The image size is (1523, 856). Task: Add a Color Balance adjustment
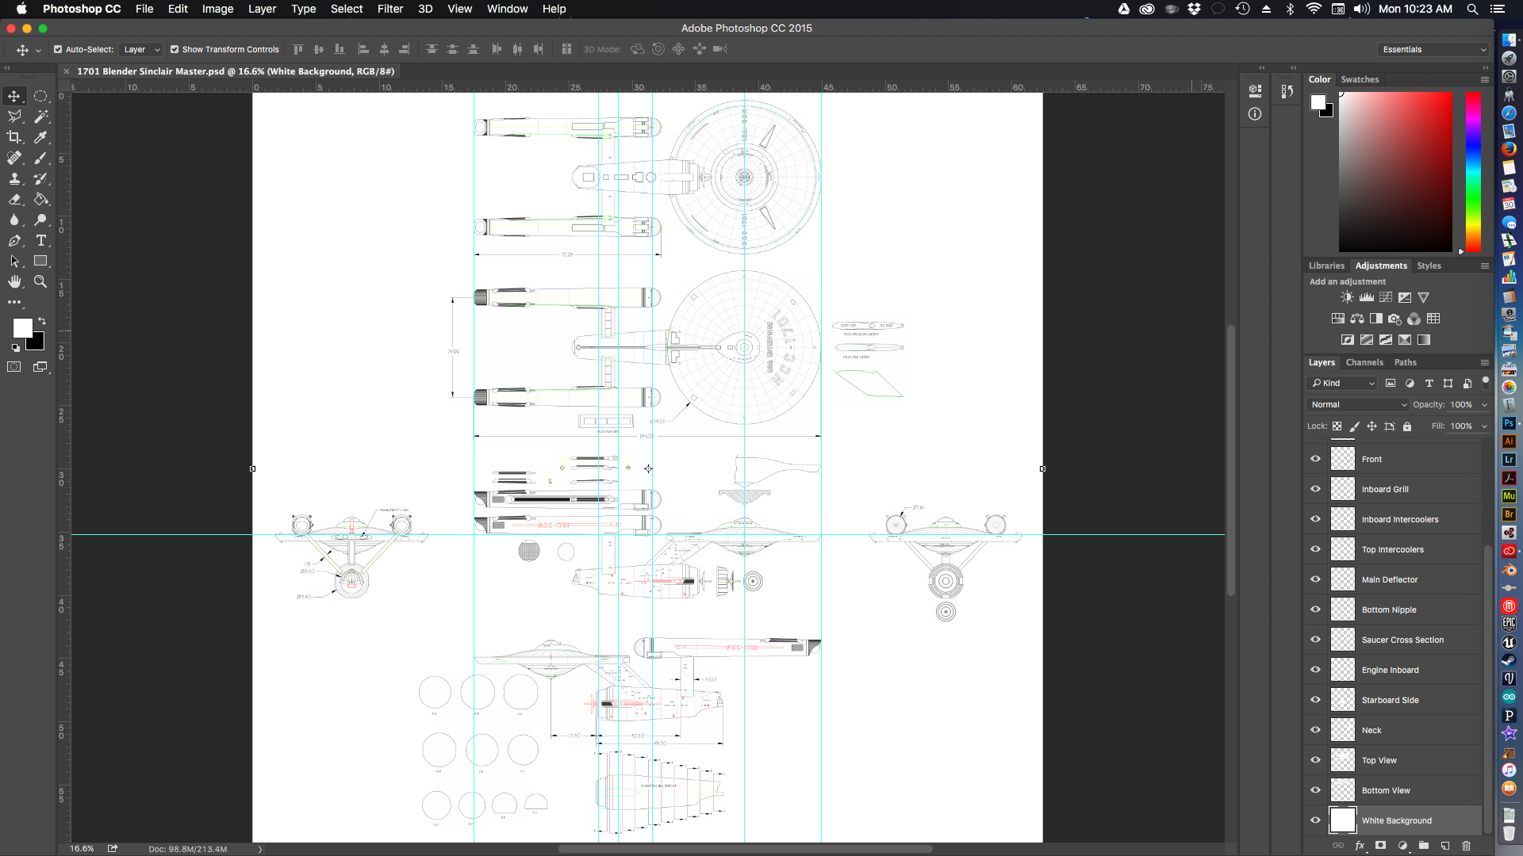(1357, 319)
